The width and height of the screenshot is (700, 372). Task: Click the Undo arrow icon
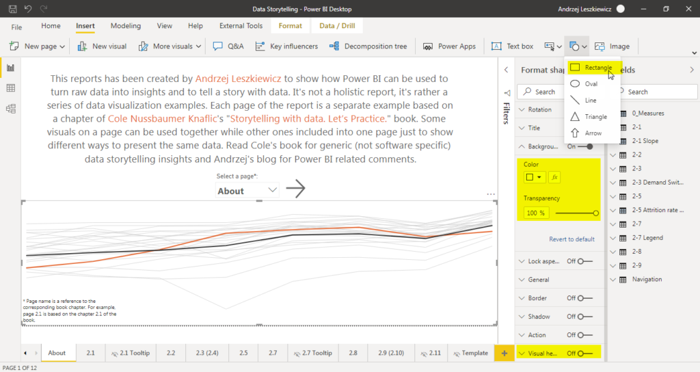point(28,9)
